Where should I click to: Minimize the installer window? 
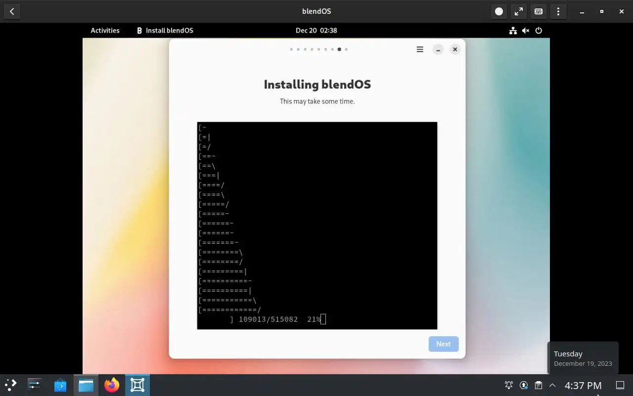438,49
